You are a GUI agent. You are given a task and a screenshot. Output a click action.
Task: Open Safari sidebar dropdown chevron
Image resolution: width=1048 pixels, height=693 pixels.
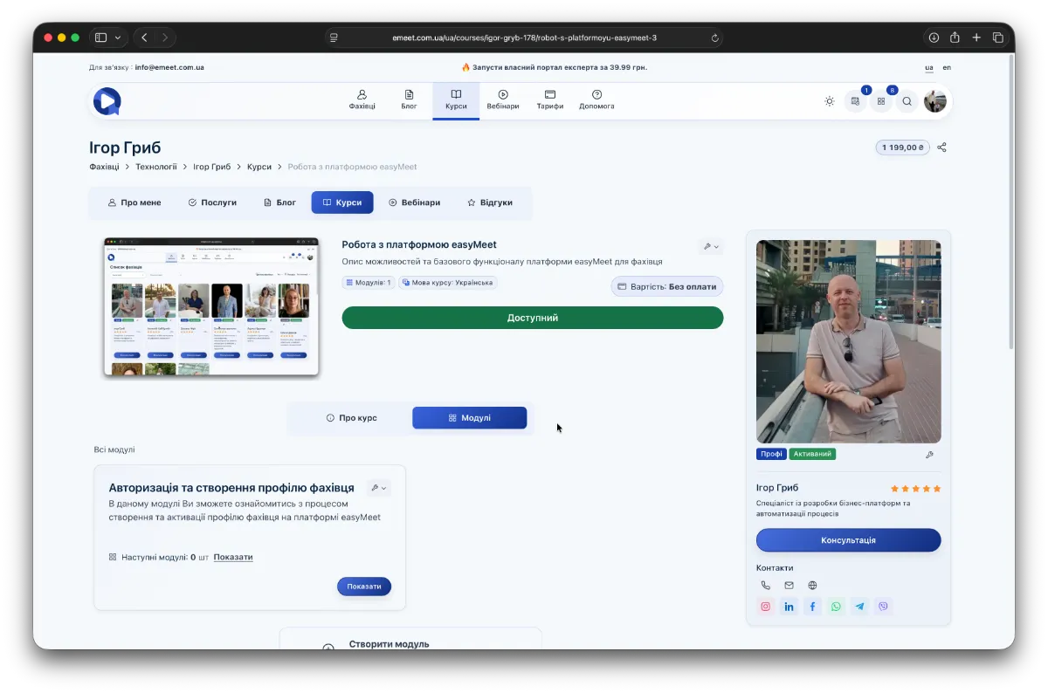click(118, 38)
